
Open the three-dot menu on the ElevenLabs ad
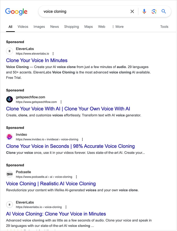coord(53,53)
